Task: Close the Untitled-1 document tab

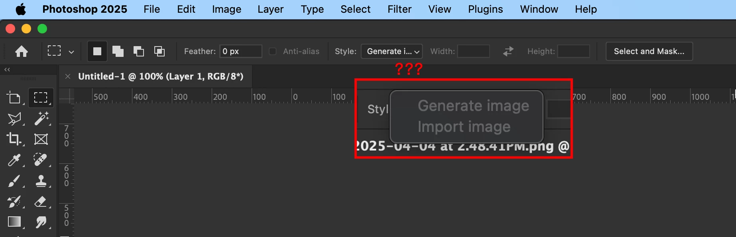Action: click(x=68, y=76)
